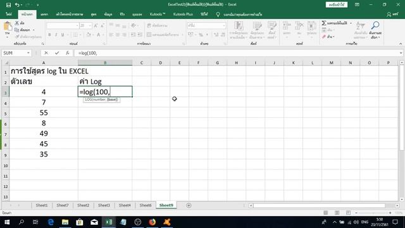
Task: Toggle Underline formatting
Action: tap(62, 35)
